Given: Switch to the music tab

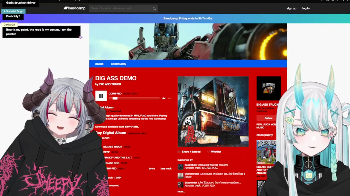Looking at the screenshot, I should [99, 64].
